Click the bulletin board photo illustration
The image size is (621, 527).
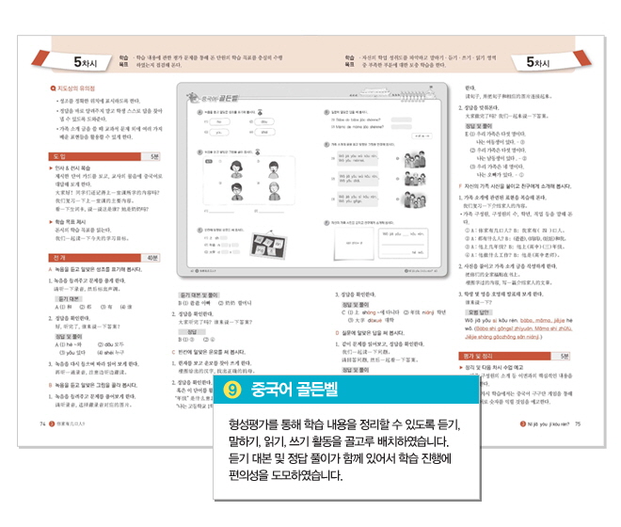(269, 245)
